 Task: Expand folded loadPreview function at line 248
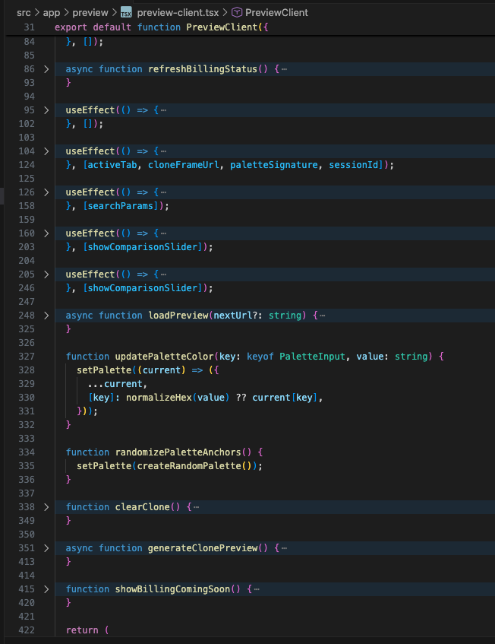click(x=46, y=316)
